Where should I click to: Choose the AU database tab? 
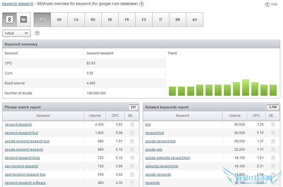(195, 20)
